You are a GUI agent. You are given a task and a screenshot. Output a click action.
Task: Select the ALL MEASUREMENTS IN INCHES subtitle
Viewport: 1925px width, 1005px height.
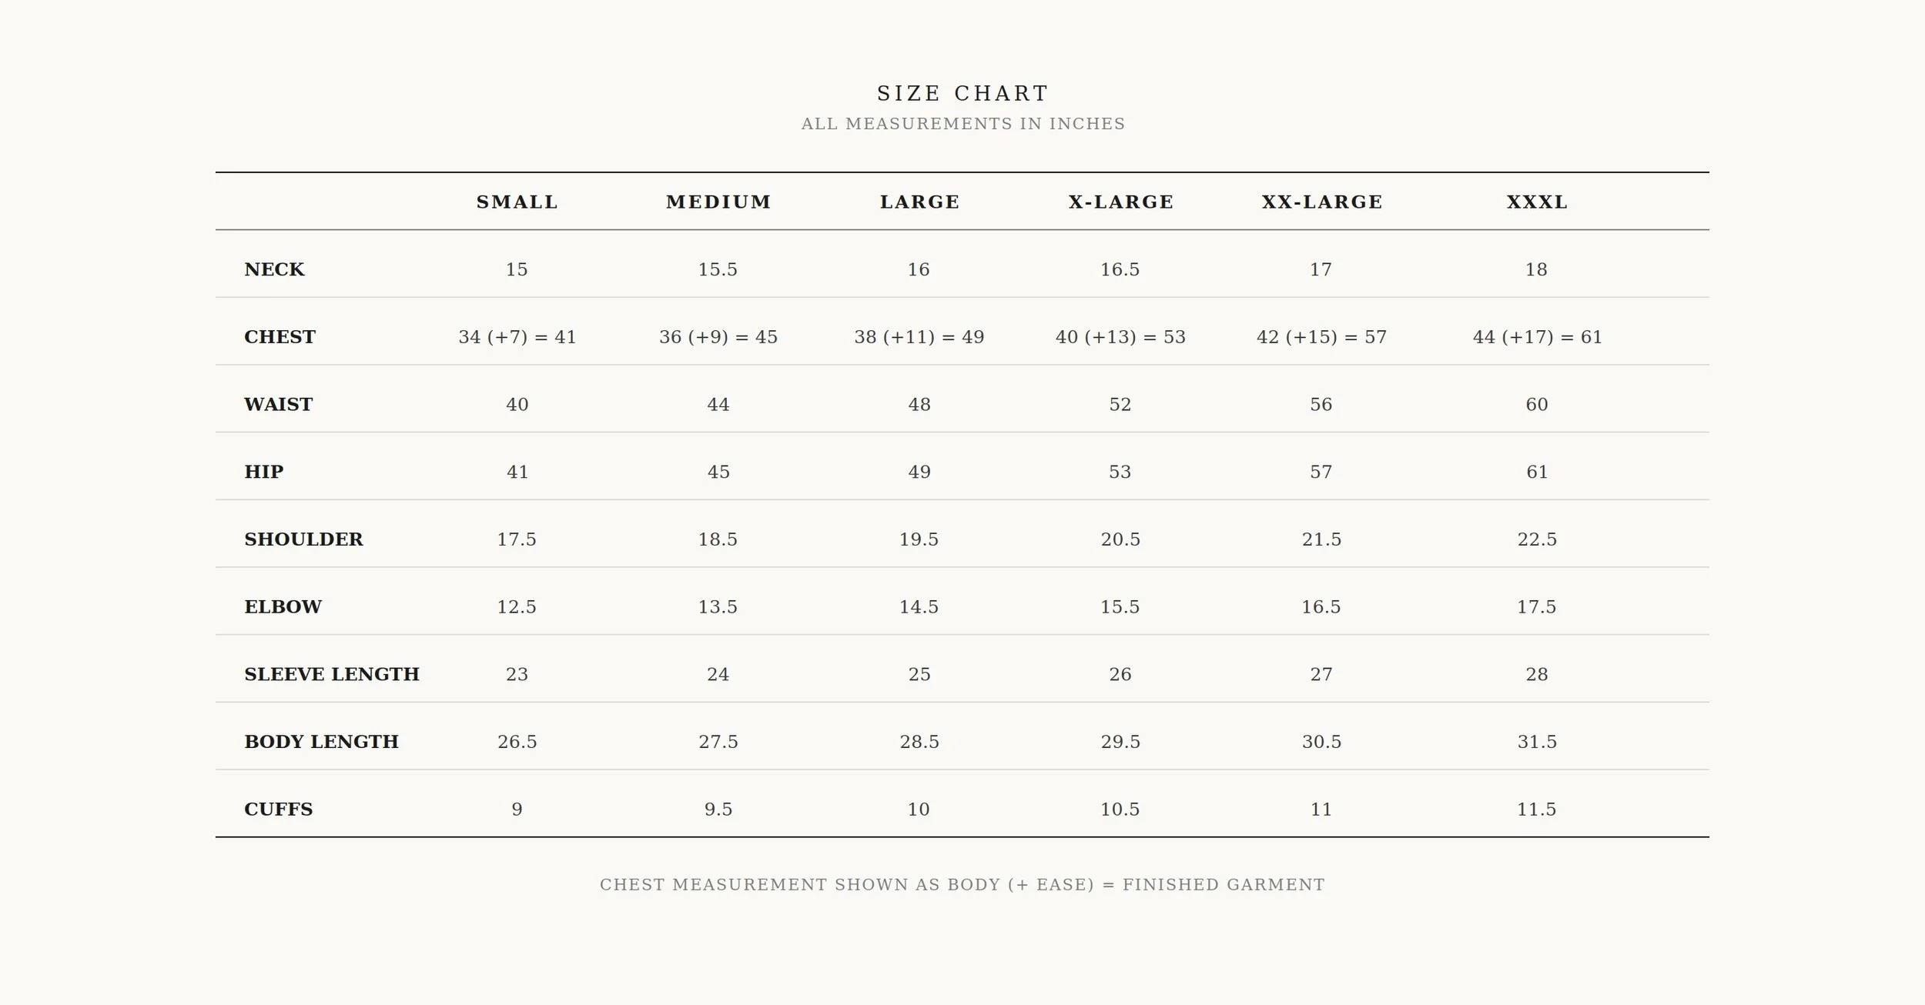962,124
